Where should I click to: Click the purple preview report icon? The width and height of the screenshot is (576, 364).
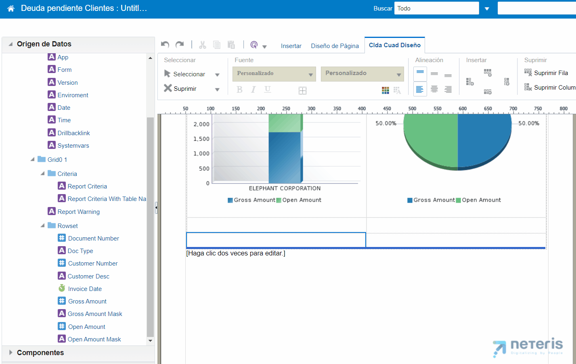[254, 45]
